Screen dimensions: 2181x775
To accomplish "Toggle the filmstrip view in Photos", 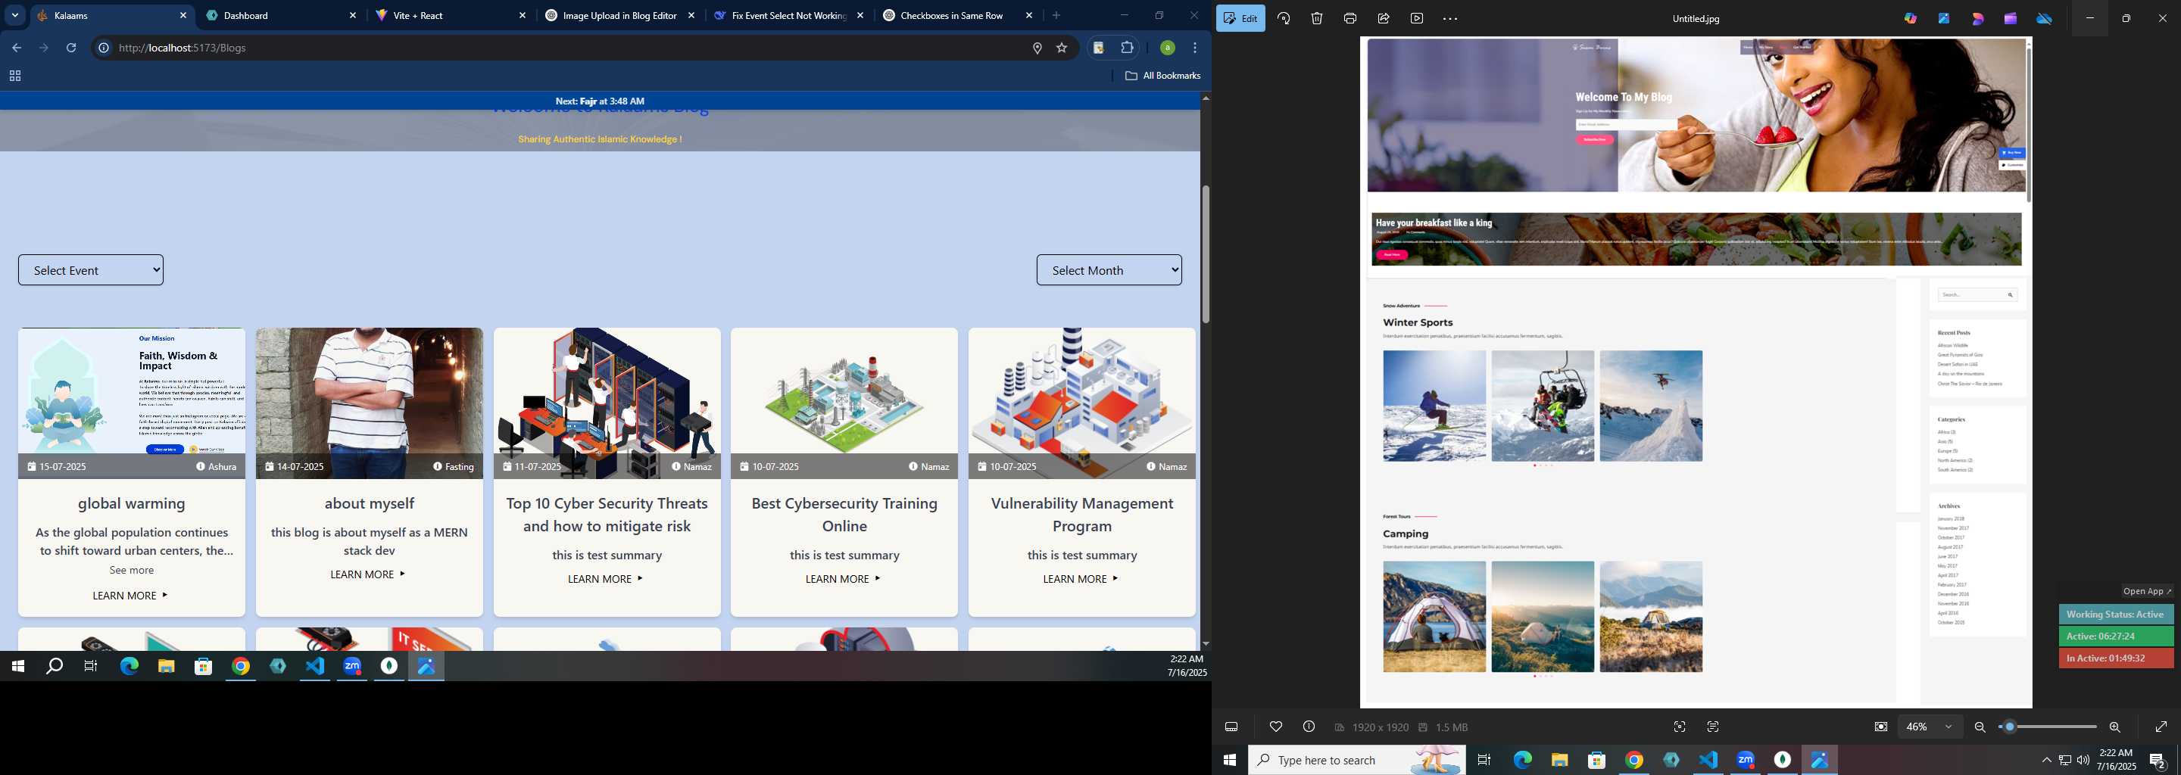I will [1232, 727].
